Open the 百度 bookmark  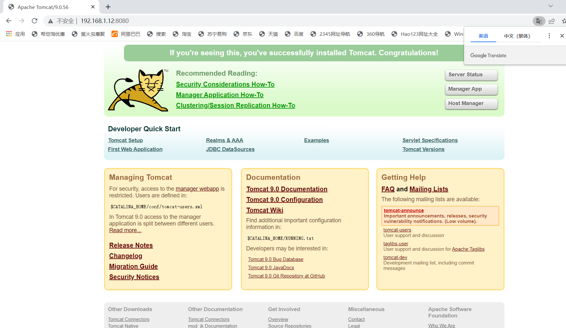point(294,34)
